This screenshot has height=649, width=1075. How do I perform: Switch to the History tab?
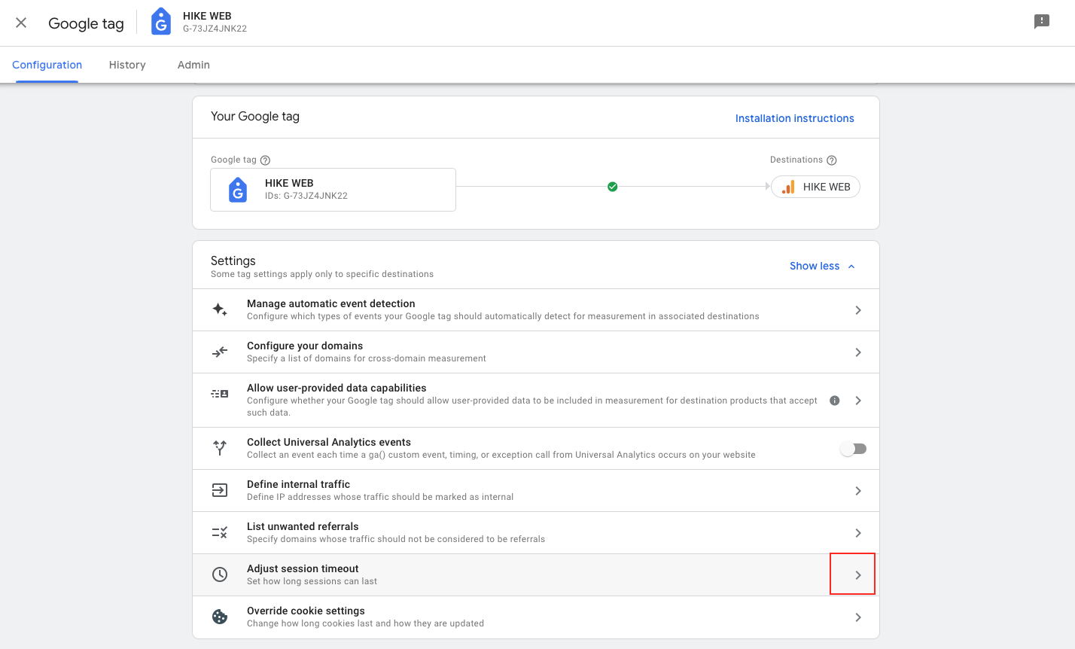tap(127, 65)
